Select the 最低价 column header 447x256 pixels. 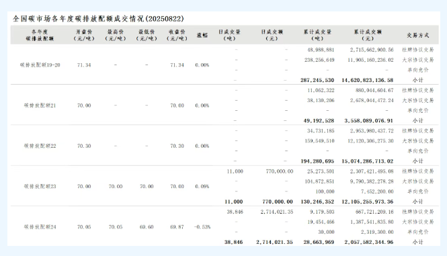[147, 35]
